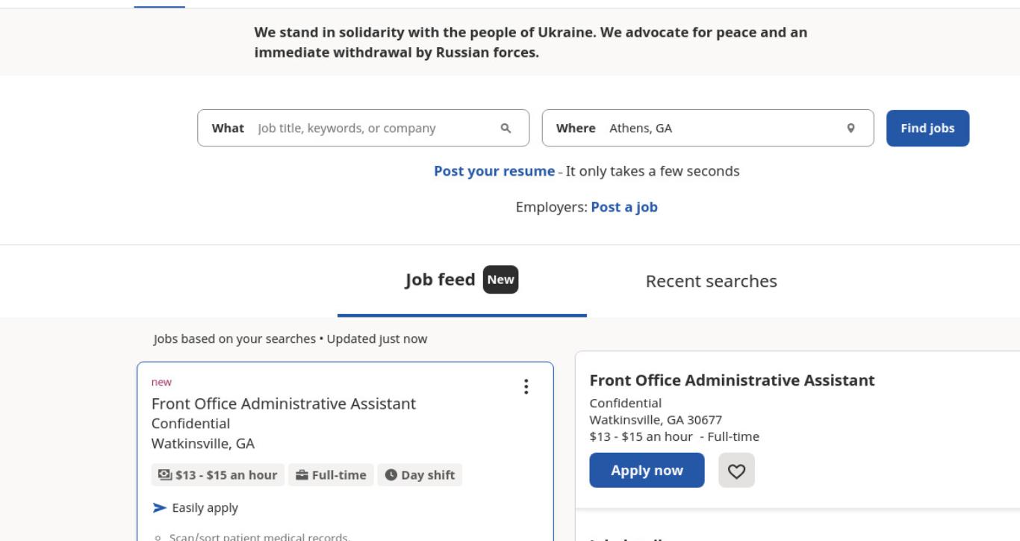Click the Full-time job type tag
The image size is (1020, 541).
pos(331,475)
